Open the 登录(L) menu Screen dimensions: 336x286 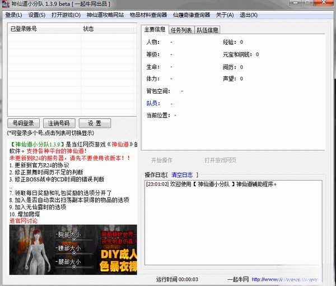[14, 15]
